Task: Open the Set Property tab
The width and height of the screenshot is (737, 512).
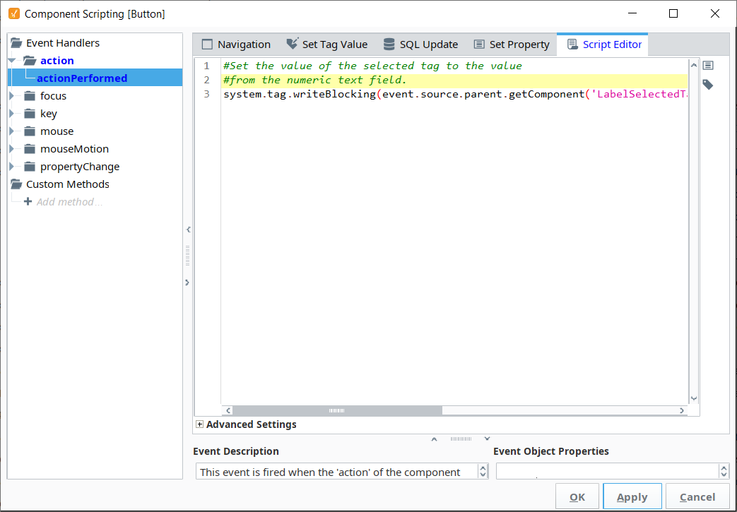Action: pyautogui.click(x=511, y=44)
